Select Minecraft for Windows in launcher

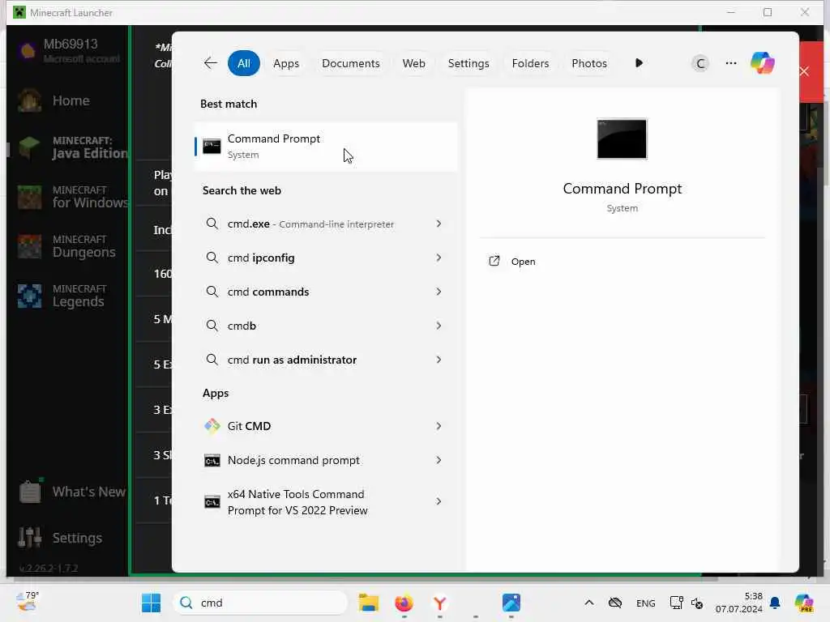click(73, 197)
